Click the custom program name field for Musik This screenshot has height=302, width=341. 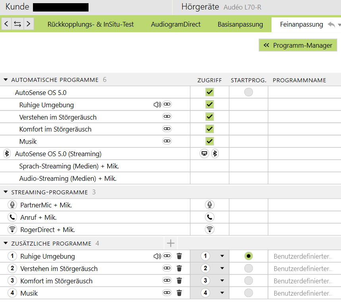tap(302, 293)
